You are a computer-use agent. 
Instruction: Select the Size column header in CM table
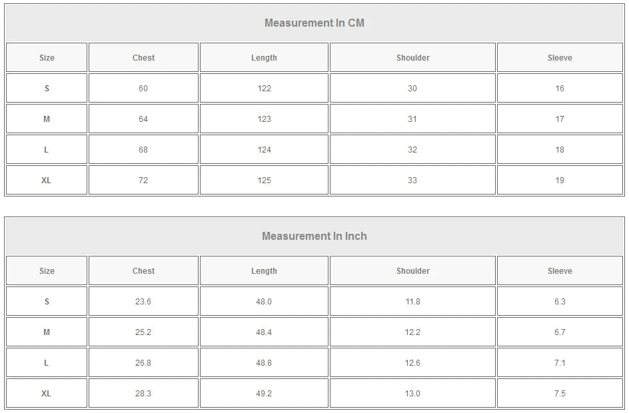tap(45, 57)
